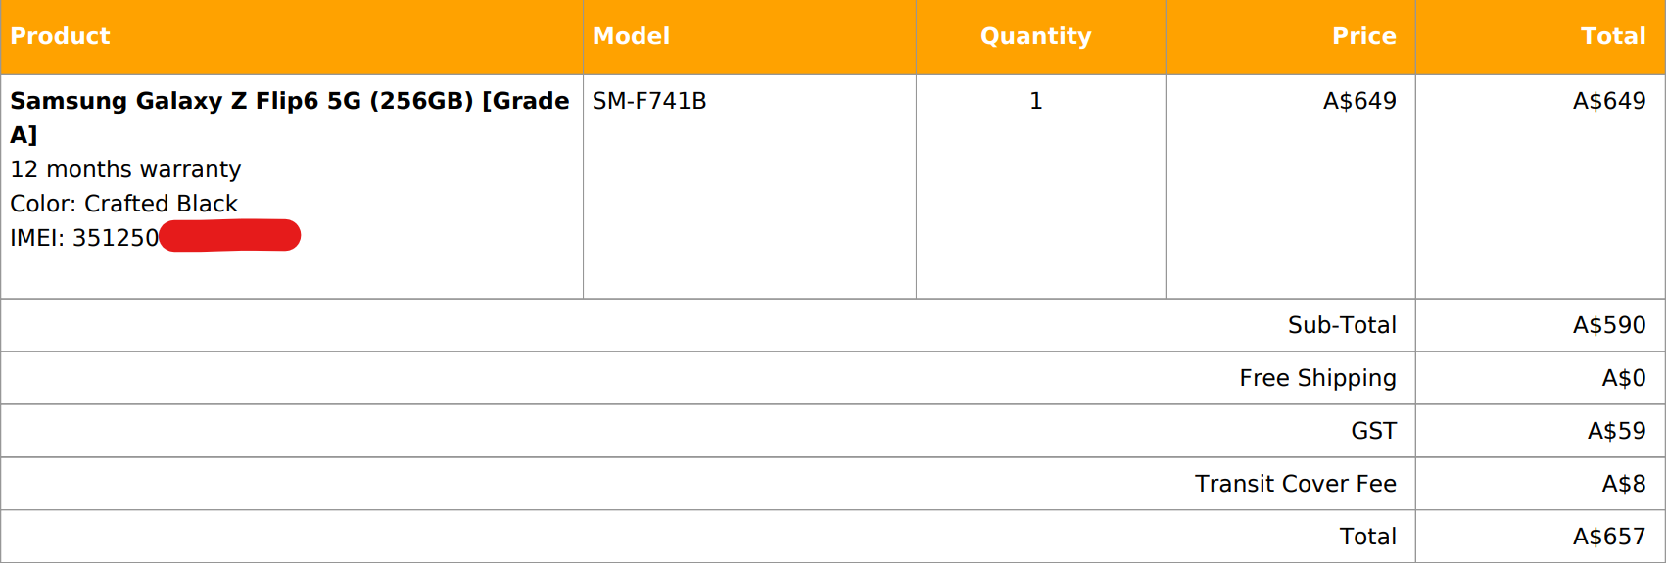Click the quantity value 1

1035,101
